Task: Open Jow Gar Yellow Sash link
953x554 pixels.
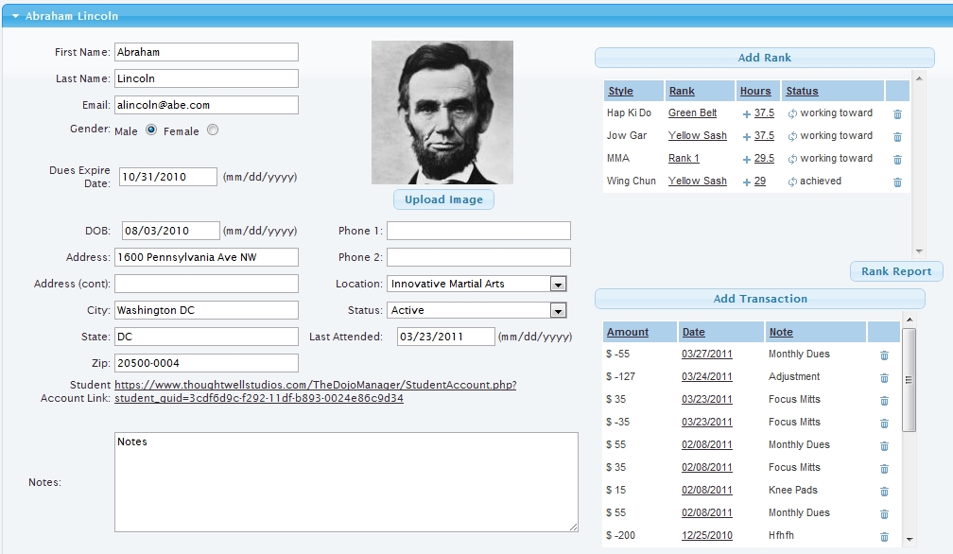Action: pyautogui.click(x=697, y=135)
